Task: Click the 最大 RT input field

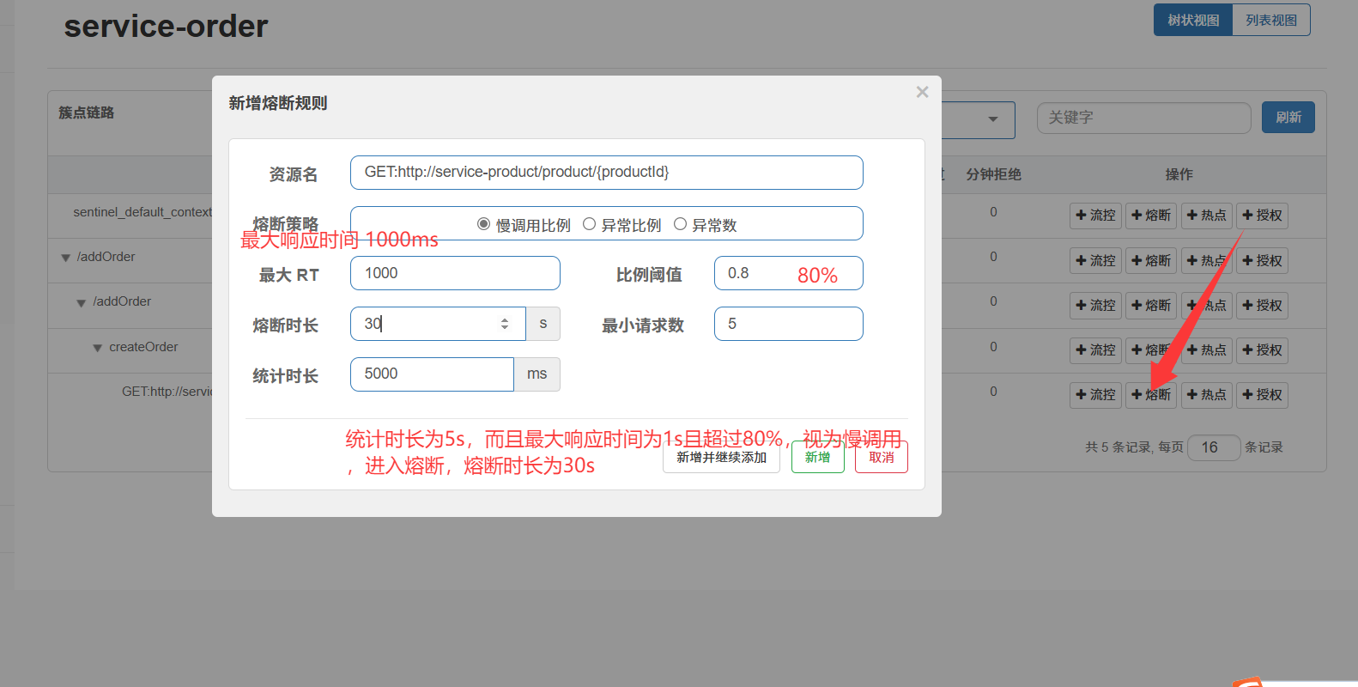Action: 455,273
